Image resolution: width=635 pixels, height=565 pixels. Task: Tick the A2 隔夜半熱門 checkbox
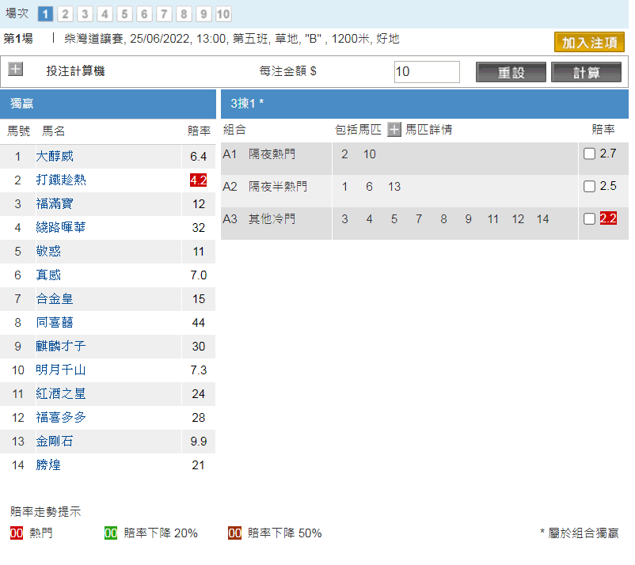(x=589, y=187)
